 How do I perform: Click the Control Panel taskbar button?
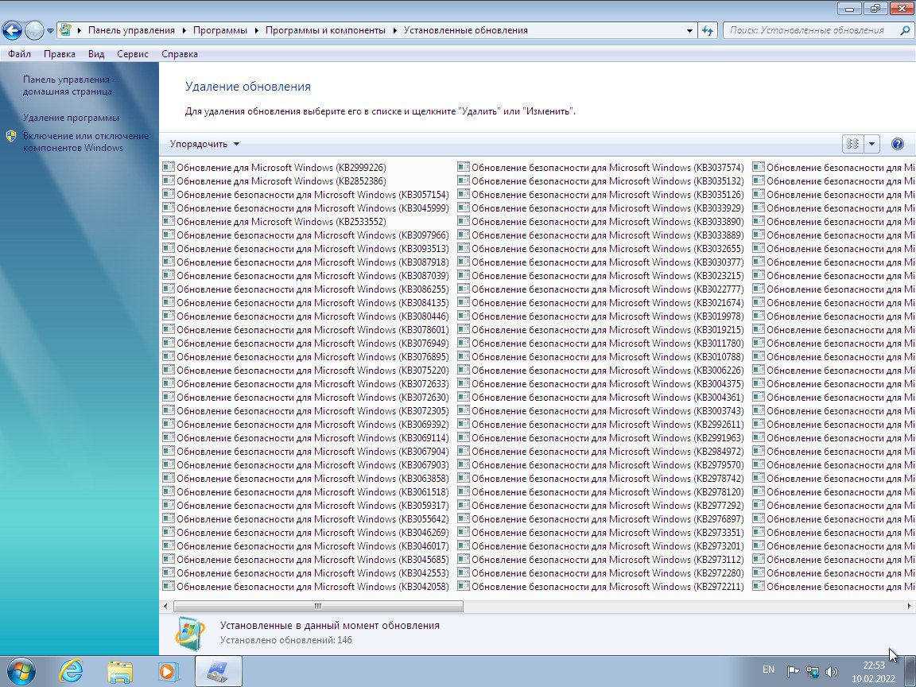[218, 671]
